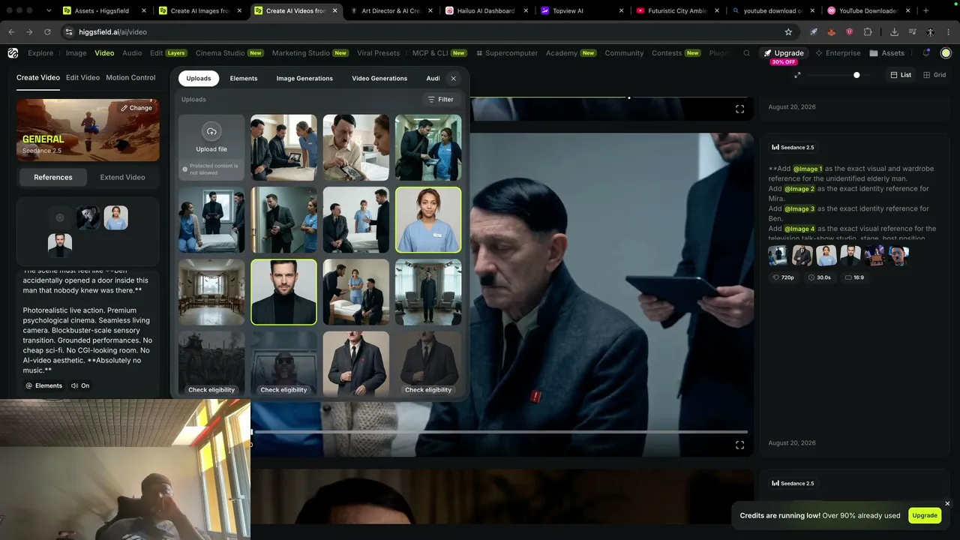Click the Upgrade button in credits notice
960x540 pixels.
[925, 515]
